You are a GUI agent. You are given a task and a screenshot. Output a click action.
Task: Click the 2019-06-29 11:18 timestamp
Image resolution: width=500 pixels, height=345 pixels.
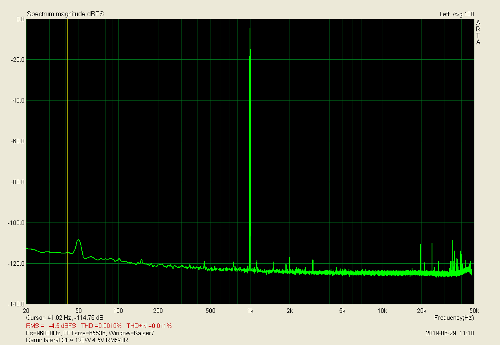450,333
